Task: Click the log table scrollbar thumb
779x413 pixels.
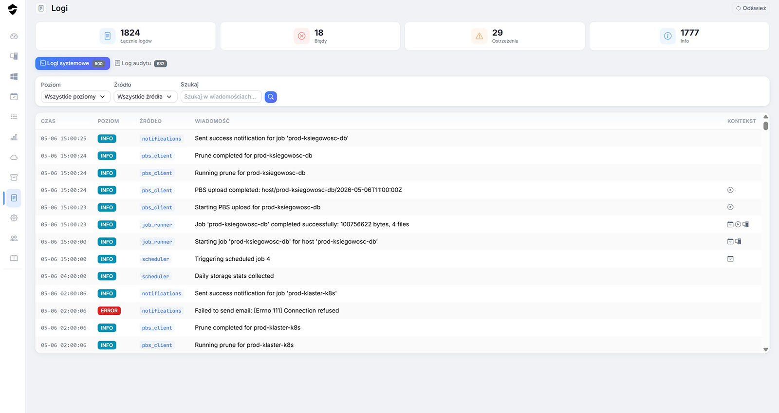Action: tap(766, 126)
